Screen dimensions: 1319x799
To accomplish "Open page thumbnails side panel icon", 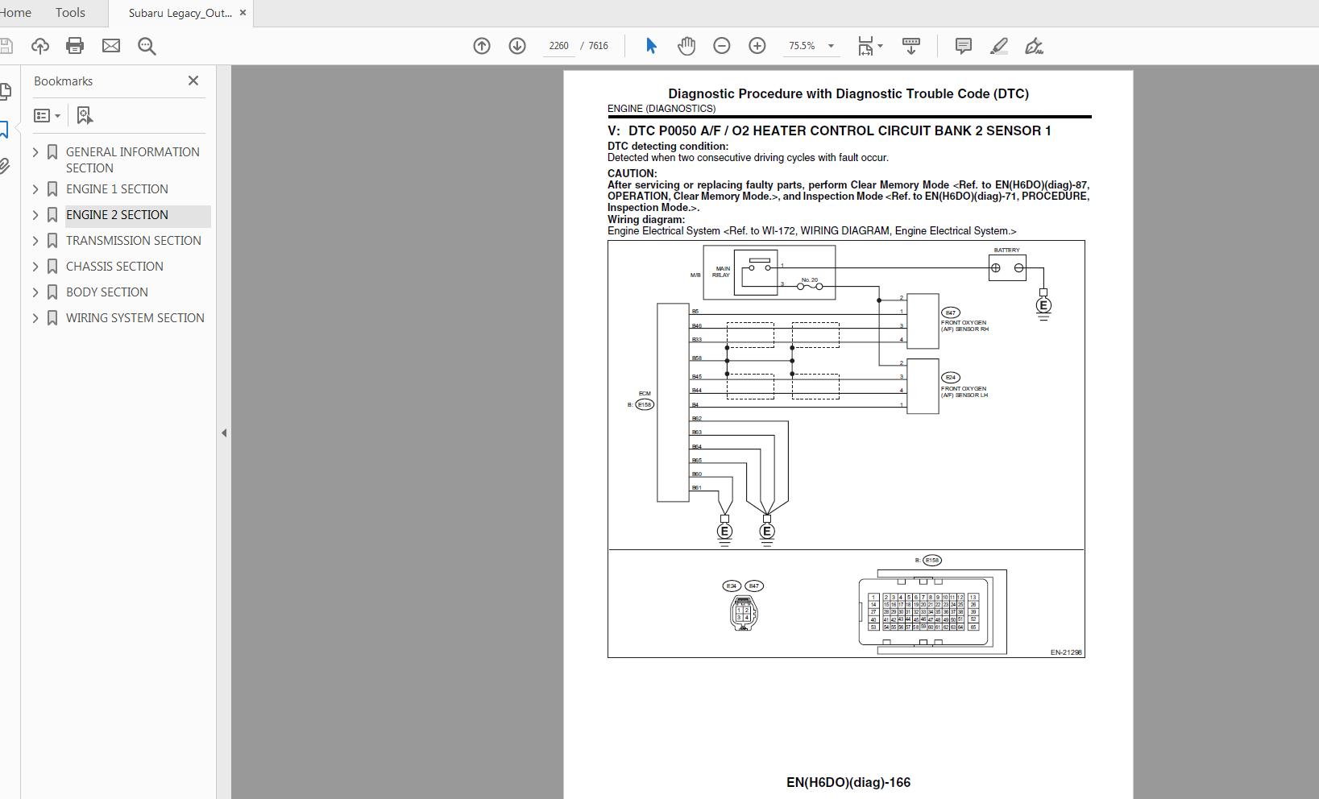I will (5, 91).
